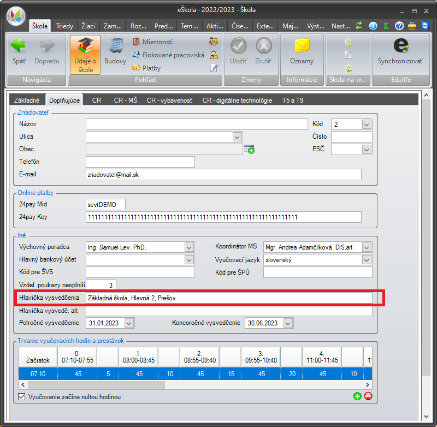Expand the Kód dropdown for Zriaďovateľ
This screenshot has width=437, height=427.
(367, 124)
